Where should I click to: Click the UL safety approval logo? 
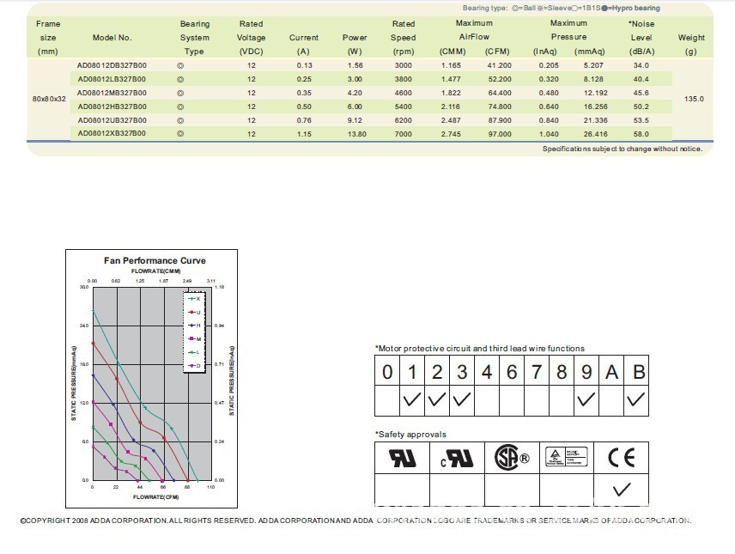tap(403, 458)
